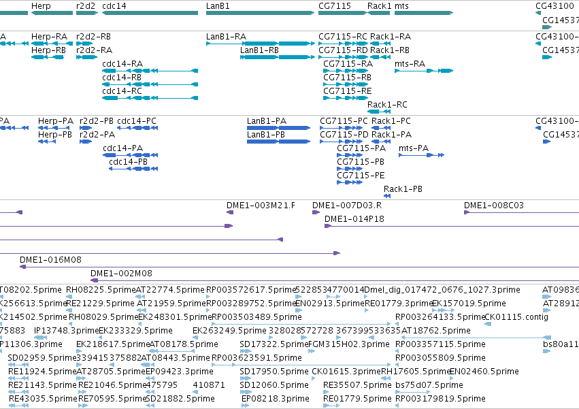
Task: Click the CG7115-RA transcript label
Action: click(x=348, y=64)
